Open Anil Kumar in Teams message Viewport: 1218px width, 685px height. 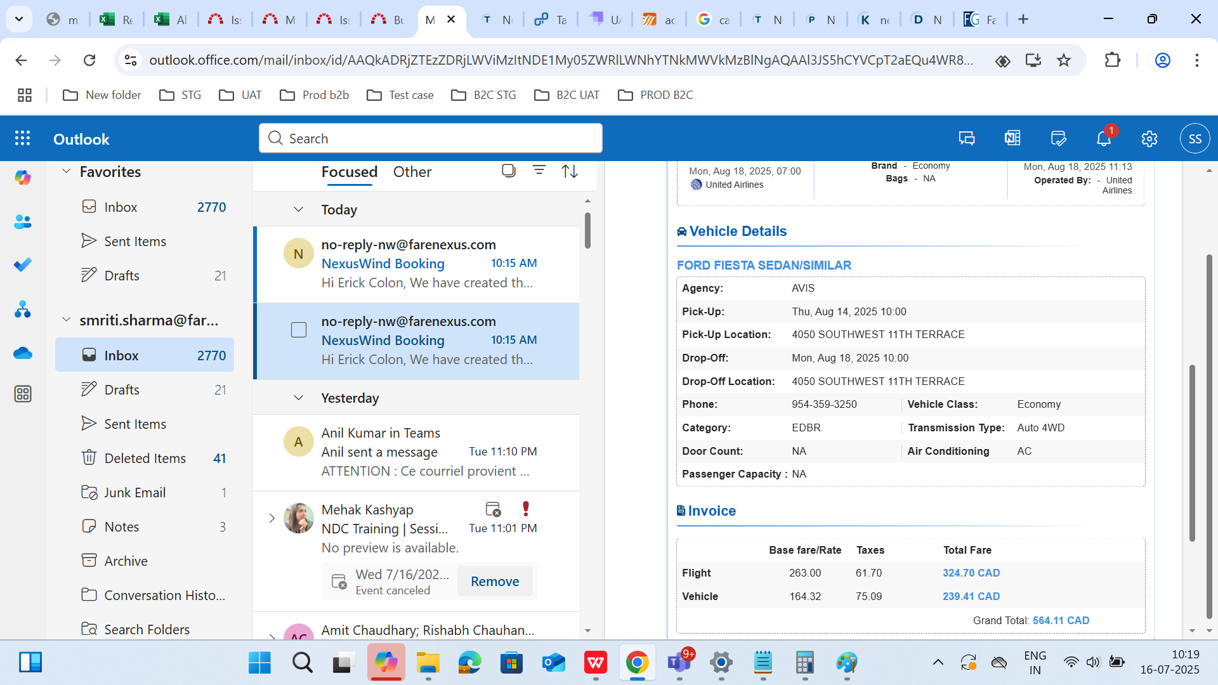point(416,452)
